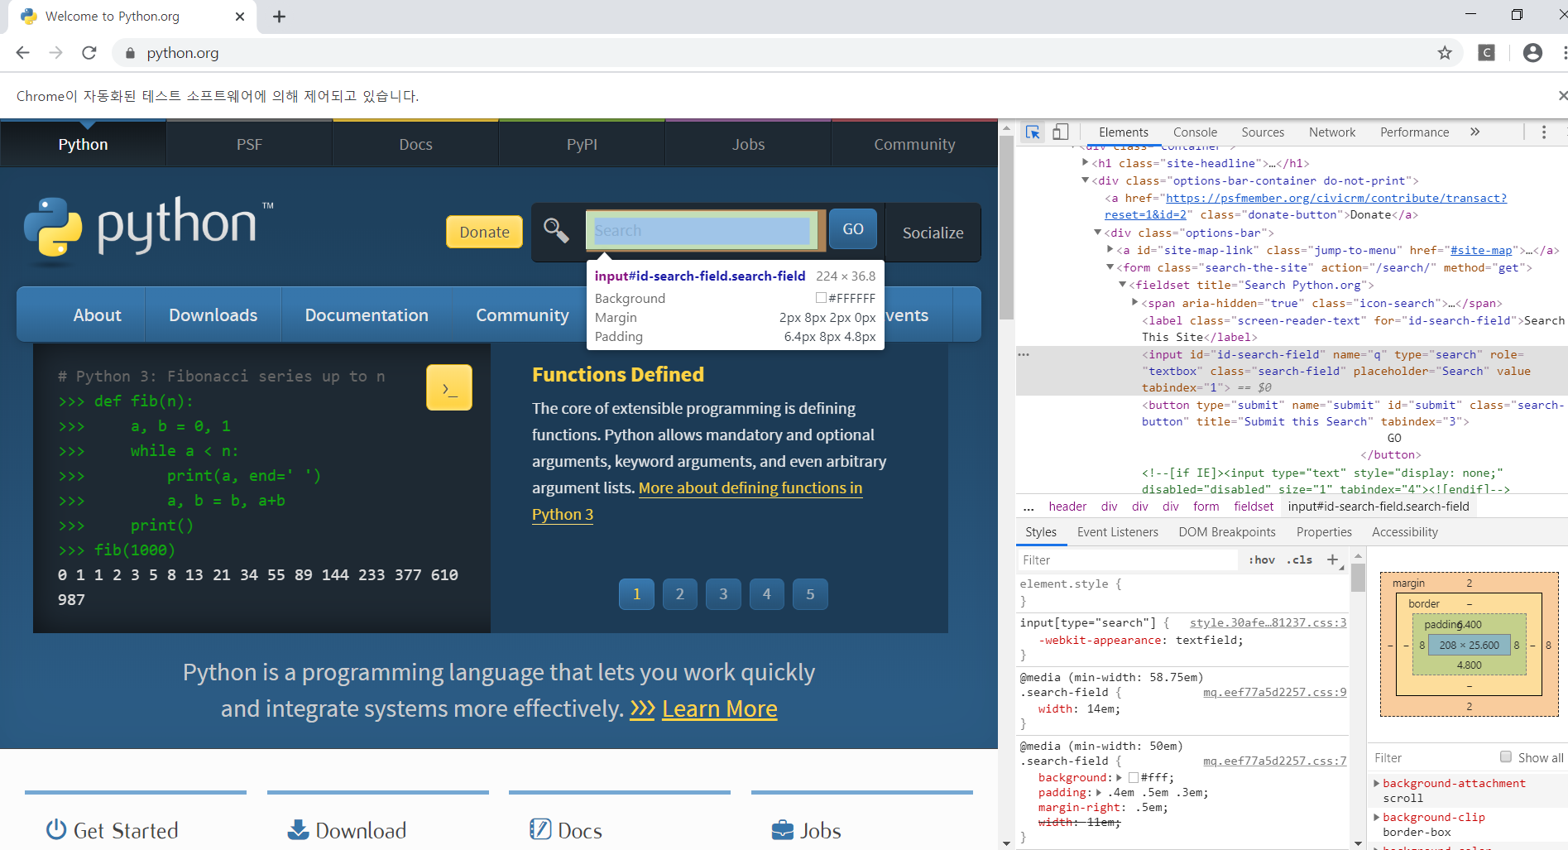The width and height of the screenshot is (1568, 850).
Task: Collapse the options-bar-container div node
Action: (x=1085, y=180)
